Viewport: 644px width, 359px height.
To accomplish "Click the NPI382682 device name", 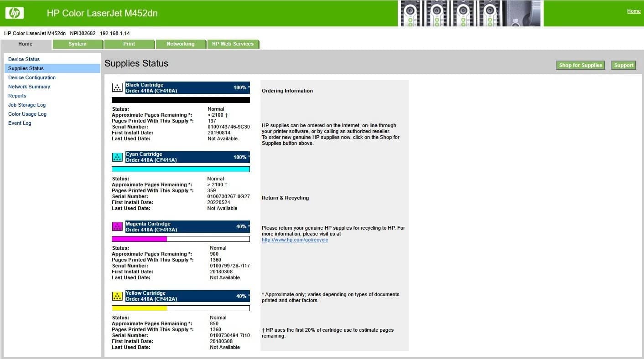I will (83, 34).
